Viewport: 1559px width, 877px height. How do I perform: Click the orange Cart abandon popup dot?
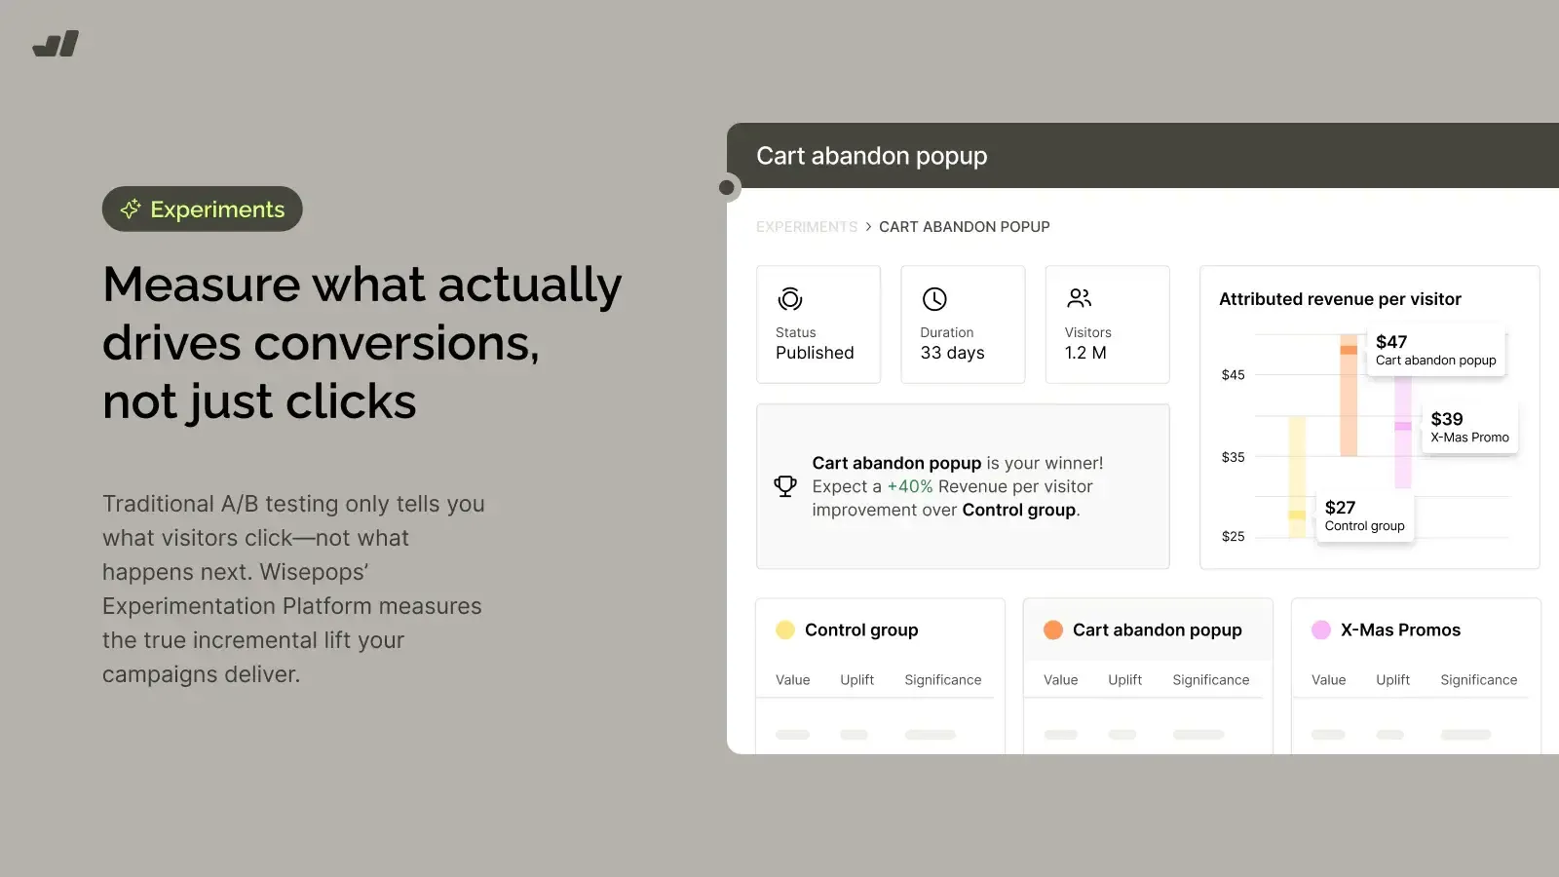pos(1053,629)
